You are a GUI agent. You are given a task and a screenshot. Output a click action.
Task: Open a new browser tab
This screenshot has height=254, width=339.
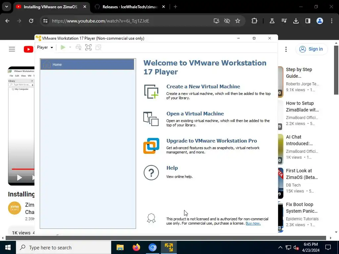[175, 7]
